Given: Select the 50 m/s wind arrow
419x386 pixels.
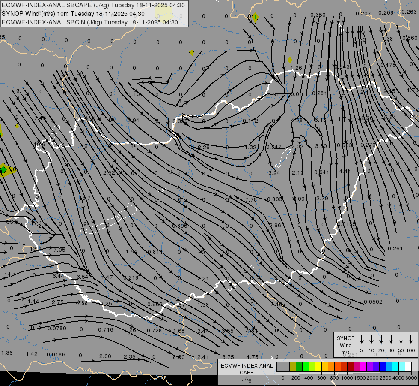Looking at the screenshot, I should pyautogui.click(x=401, y=339).
